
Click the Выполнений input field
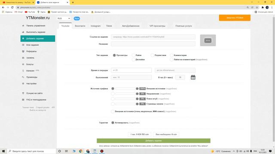(131, 77)
